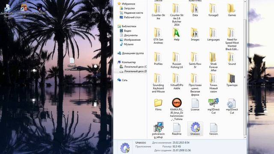Open the VirtualDJPortable folder
Viewport: 274px width, 154px height.
pyautogui.click(x=177, y=82)
